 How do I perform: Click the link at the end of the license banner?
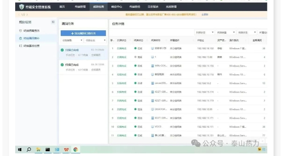pyautogui.click(x=205, y=15)
